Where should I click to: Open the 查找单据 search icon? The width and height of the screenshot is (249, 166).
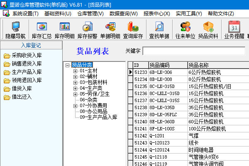coord(159,30)
